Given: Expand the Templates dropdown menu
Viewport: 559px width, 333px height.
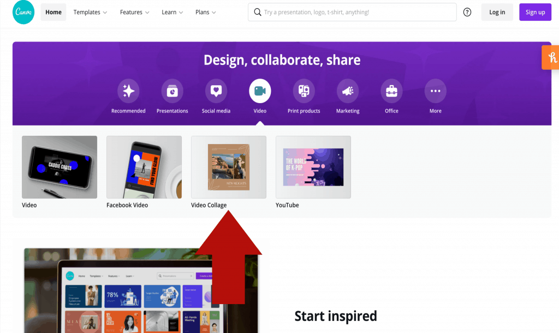Looking at the screenshot, I should pyautogui.click(x=90, y=12).
